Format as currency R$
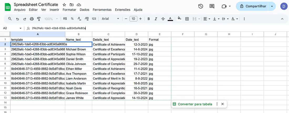The height and width of the screenshot is (113, 289). click(65, 19)
